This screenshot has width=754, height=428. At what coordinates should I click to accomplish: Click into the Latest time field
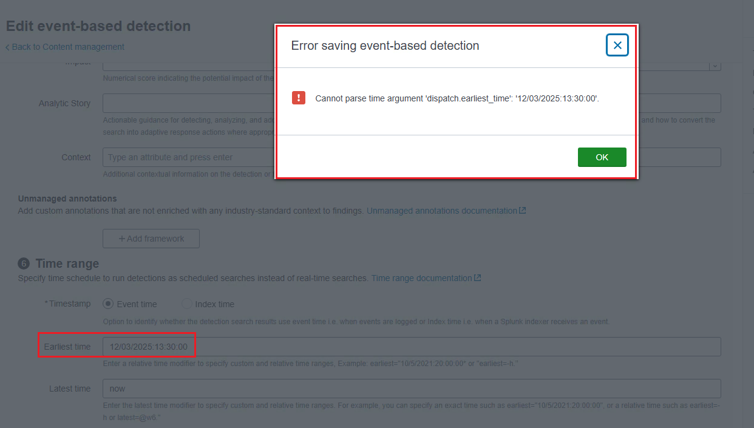[412, 389]
